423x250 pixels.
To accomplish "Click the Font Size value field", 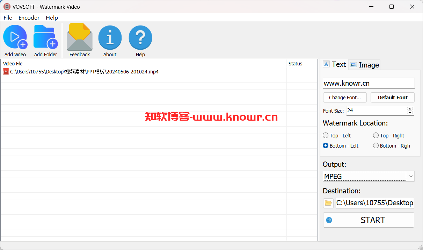I will pyautogui.click(x=376, y=110).
